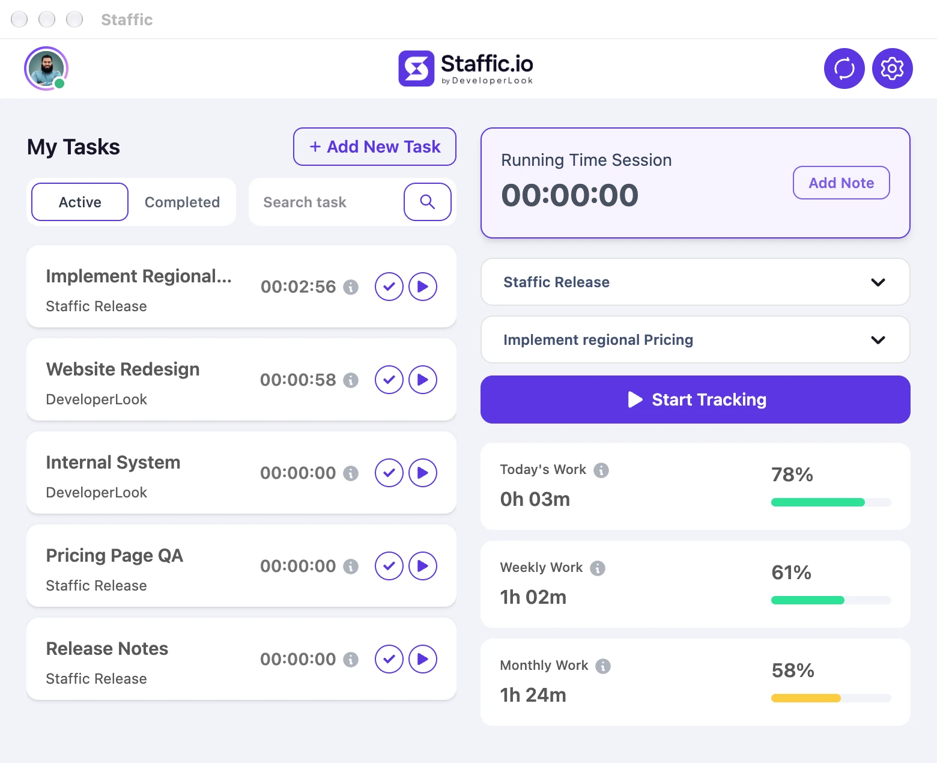Click the Add New Task button
937x763 pixels.
tap(375, 147)
